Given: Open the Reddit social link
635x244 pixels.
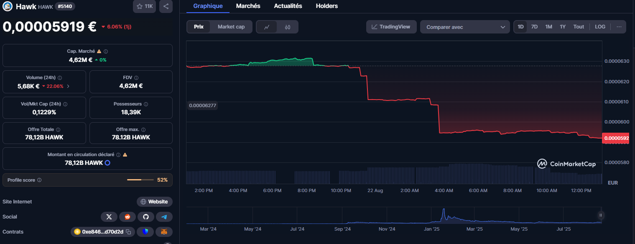Looking at the screenshot, I should coord(128,217).
